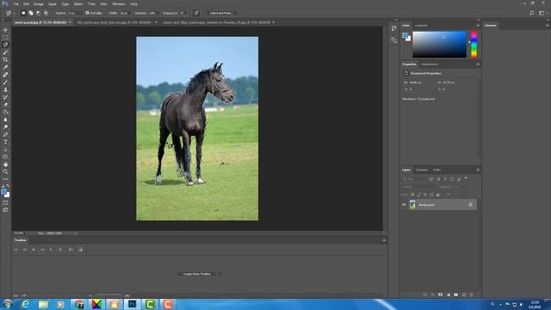
Task: Click inside the color picker field
Action: tap(439, 44)
